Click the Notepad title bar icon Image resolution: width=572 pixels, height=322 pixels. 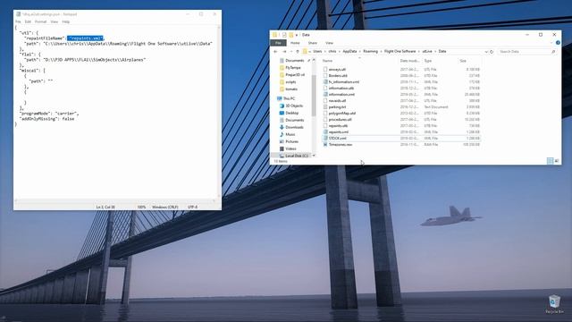[x=18, y=14]
